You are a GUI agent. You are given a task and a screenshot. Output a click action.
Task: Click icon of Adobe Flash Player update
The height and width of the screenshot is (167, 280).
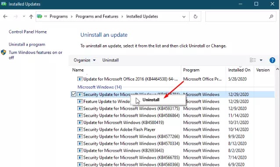[x=80, y=129]
